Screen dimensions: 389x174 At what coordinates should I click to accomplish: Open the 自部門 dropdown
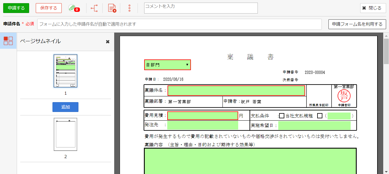167,65
